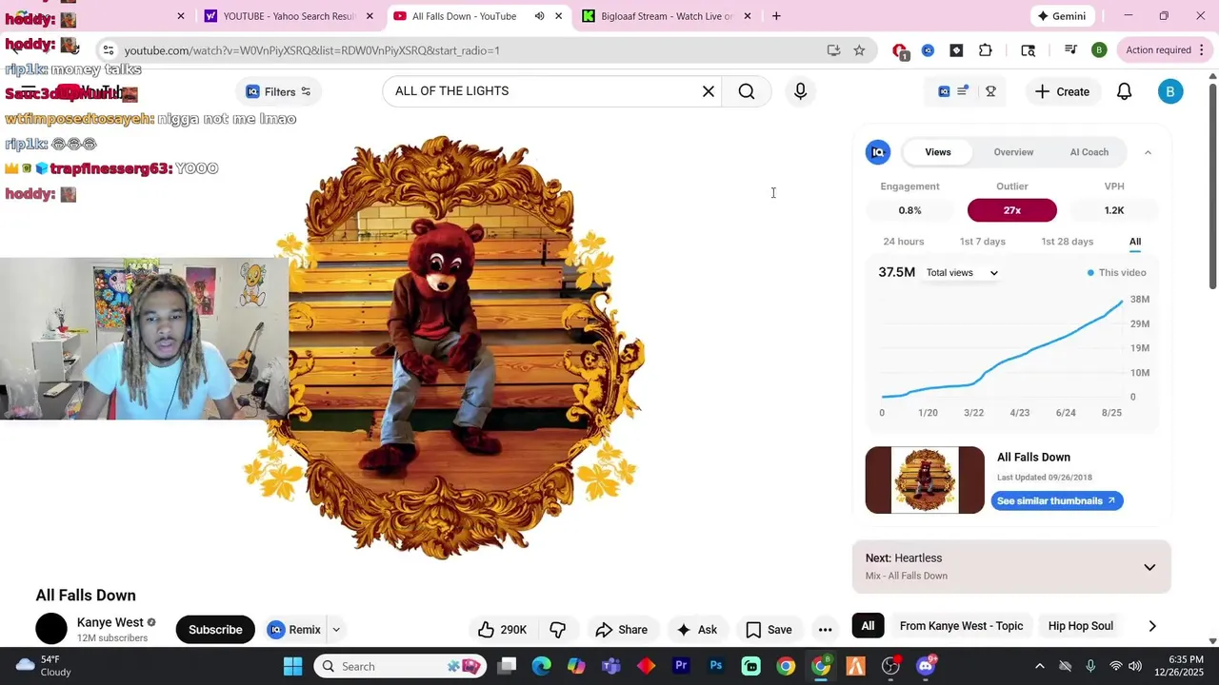Open the Remix dropdown arrow
Screen dimensions: 1219x685
[335, 630]
